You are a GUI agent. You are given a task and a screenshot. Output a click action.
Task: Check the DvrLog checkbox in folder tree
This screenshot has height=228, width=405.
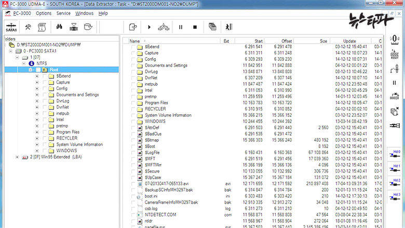[45, 101]
